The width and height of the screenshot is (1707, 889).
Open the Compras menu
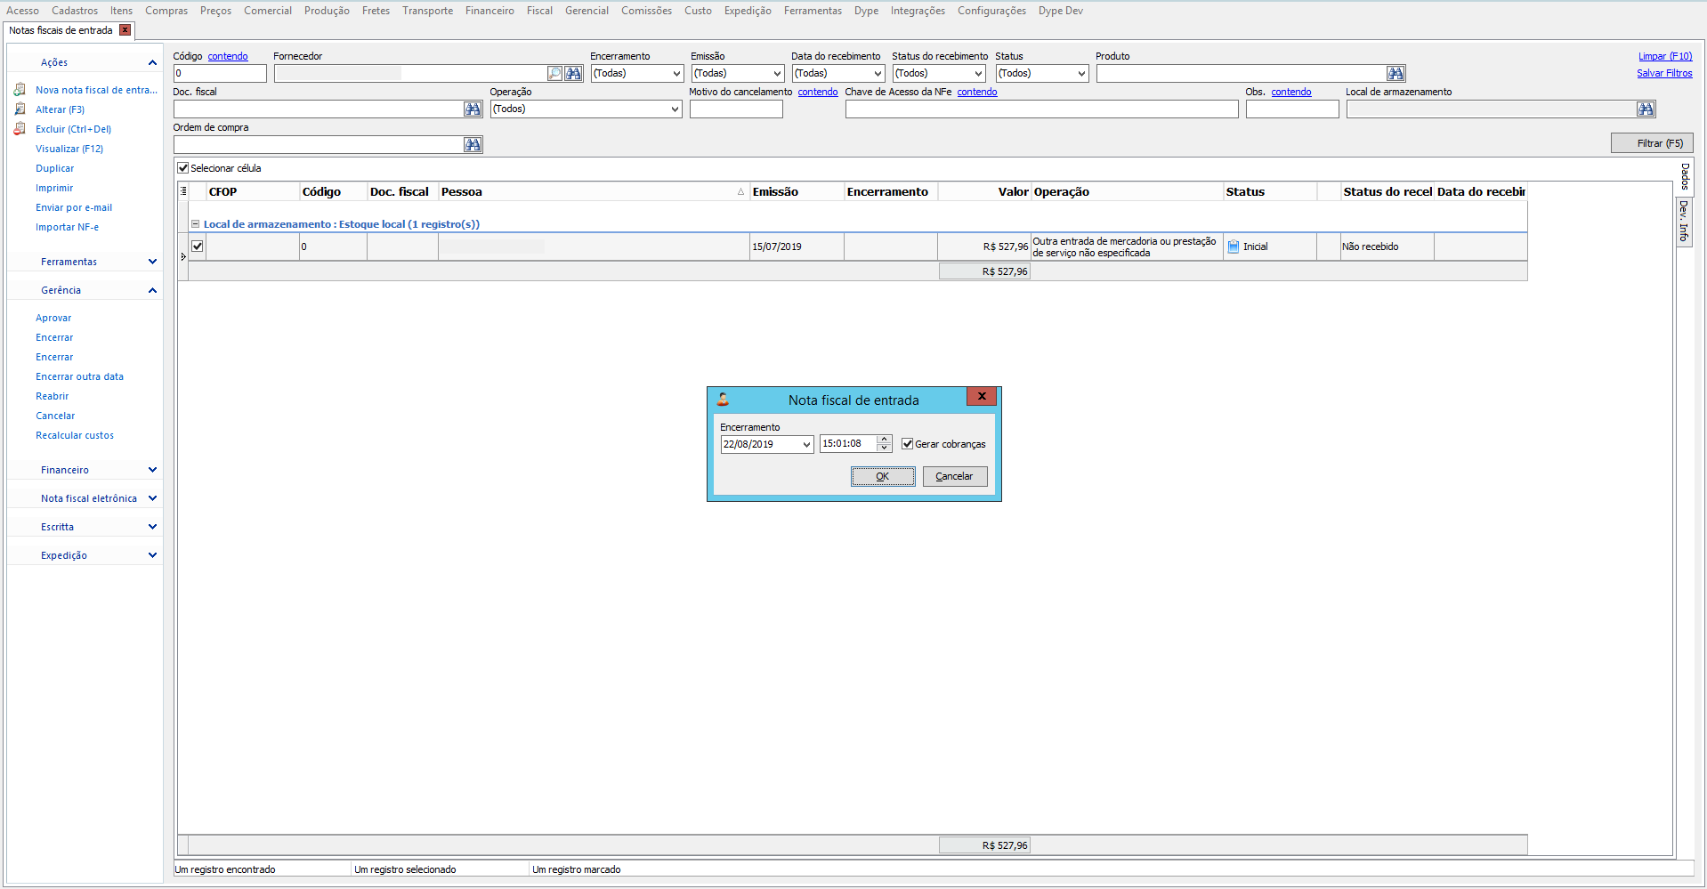[x=166, y=11]
